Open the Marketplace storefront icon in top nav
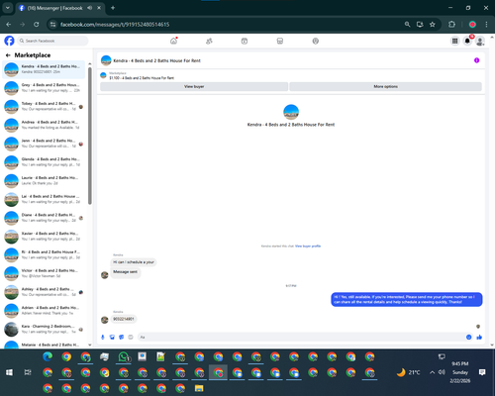Viewport: 495px width, 396px height. pos(280,41)
